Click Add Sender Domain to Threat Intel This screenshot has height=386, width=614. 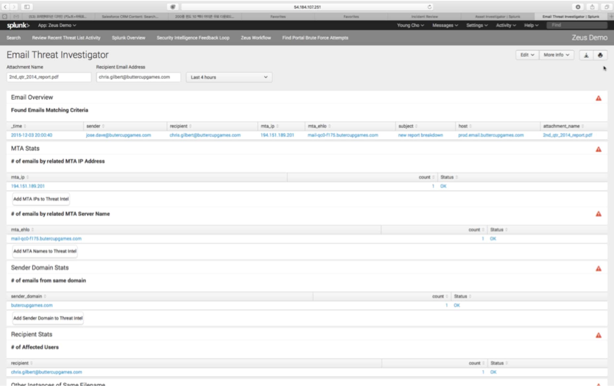(x=48, y=318)
